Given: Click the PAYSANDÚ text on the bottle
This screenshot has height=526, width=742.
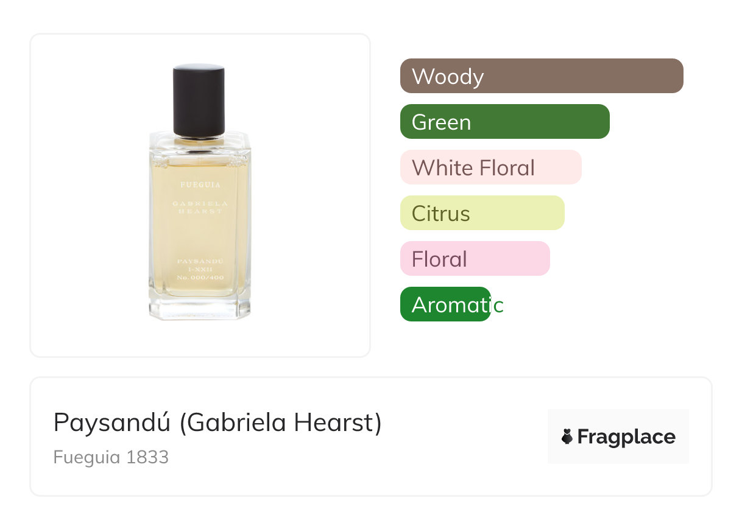Looking at the screenshot, I should [x=200, y=261].
